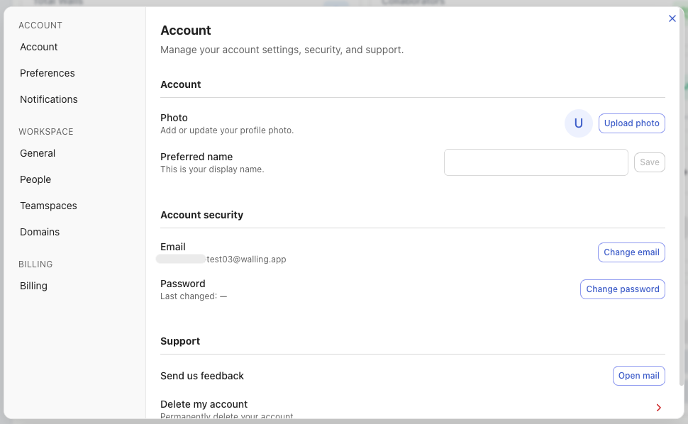Click the Change email button

click(x=631, y=252)
